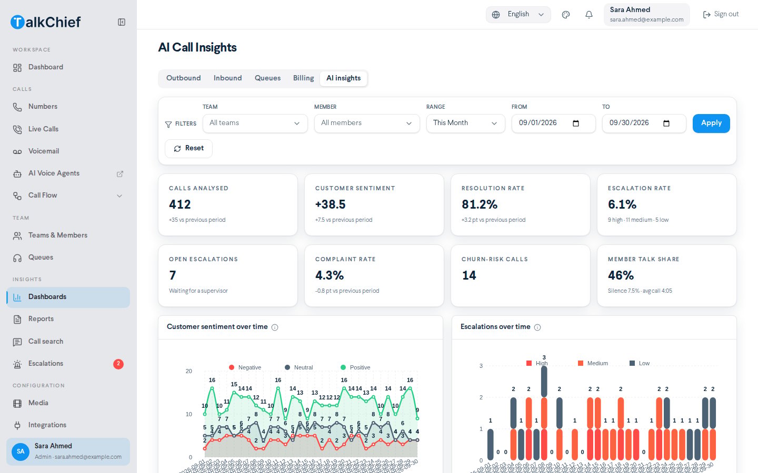Image resolution: width=758 pixels, height=473 pixels.
Task: Toggle the Low series in escalations legend
Action: coord(640,363)
